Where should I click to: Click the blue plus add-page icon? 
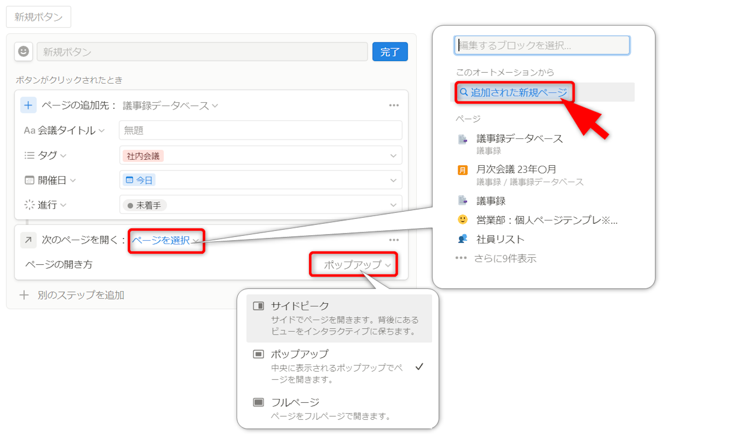click(28, 105)
